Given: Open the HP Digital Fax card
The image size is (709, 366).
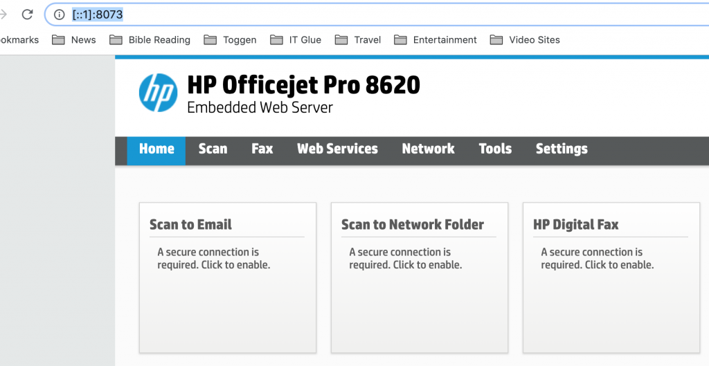Looking at the screenshot, I should click(x=611, y=278).
